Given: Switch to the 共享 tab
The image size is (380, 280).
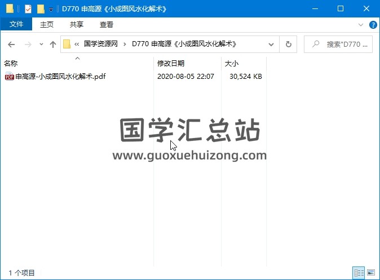Looking at the screenshot, I should [x=77, y=25].
